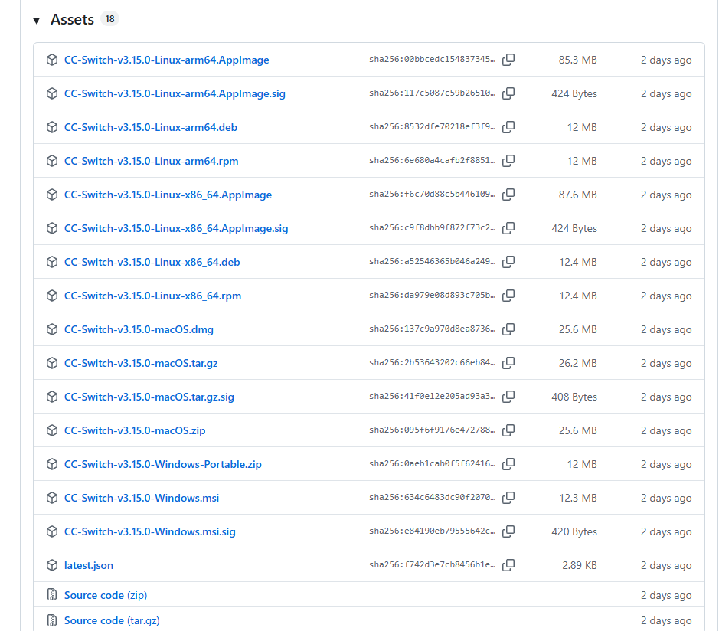Open the latest.json asset link
This screenshot has height=631, width=719.
(x=89, y=565)
